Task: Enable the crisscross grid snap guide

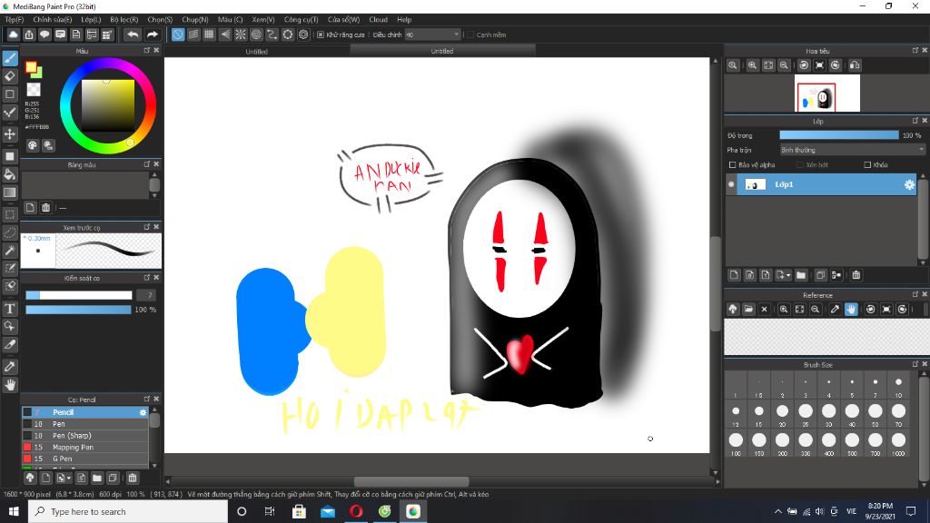Action: point(209,35)
